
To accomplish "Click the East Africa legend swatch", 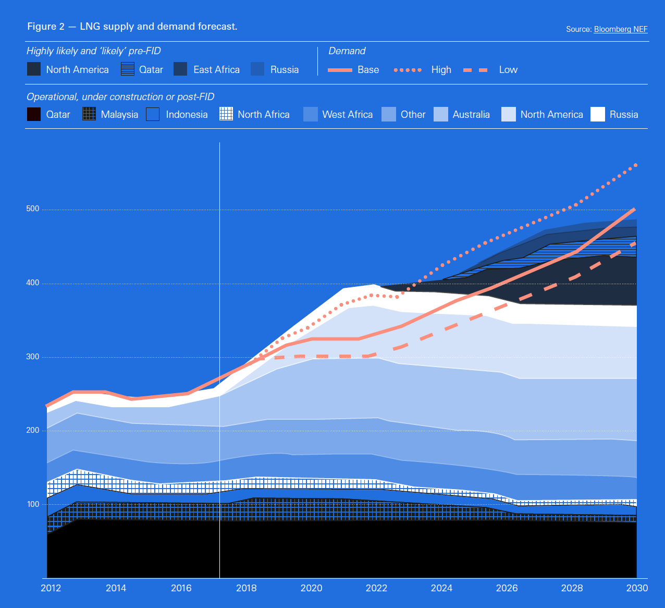I will pyautogui.click(x=180, y=69).
